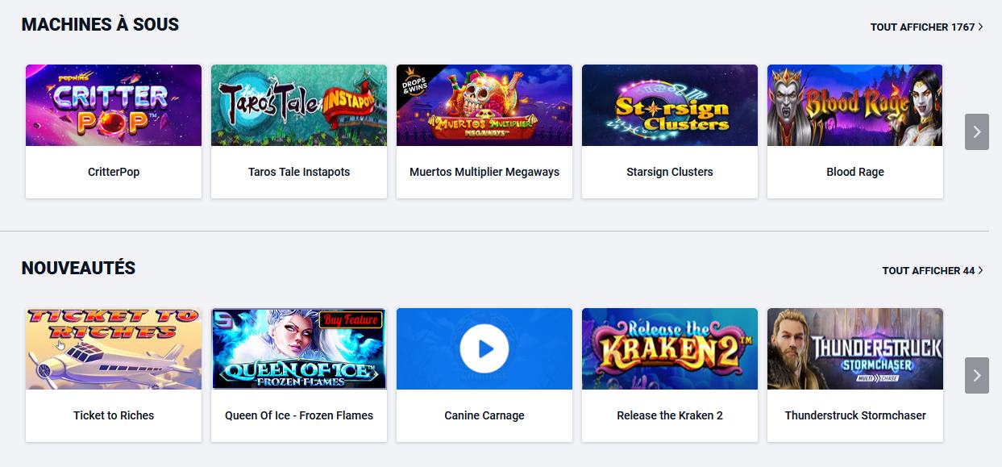The height and width of the screenshot is (467, 1002).
Task: Open the Blood Rage game image
Action: (x=855, y=106)
